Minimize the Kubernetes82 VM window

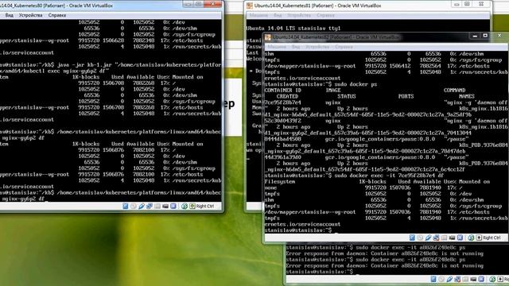(x=475, y=36)
